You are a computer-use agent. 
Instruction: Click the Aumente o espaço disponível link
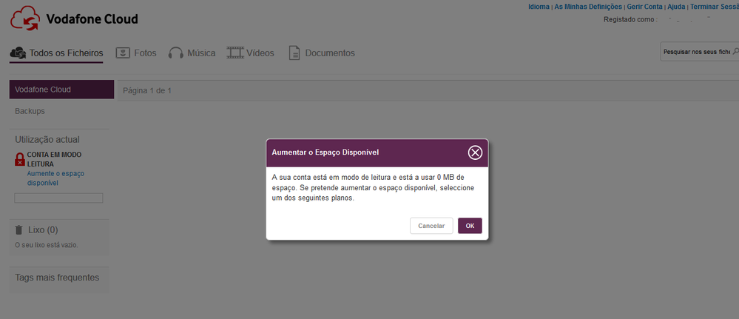pos(55,178)
